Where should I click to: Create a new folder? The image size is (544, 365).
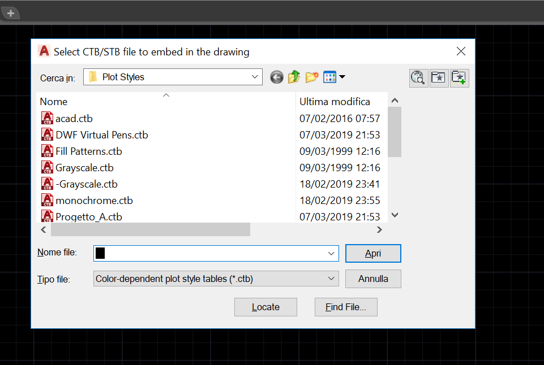[312, 77]
